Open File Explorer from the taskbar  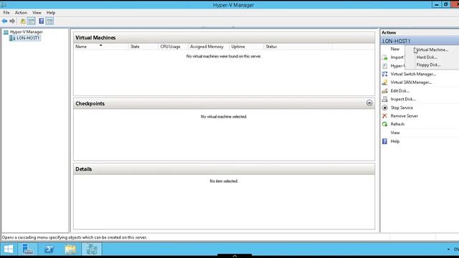[70, 249]
